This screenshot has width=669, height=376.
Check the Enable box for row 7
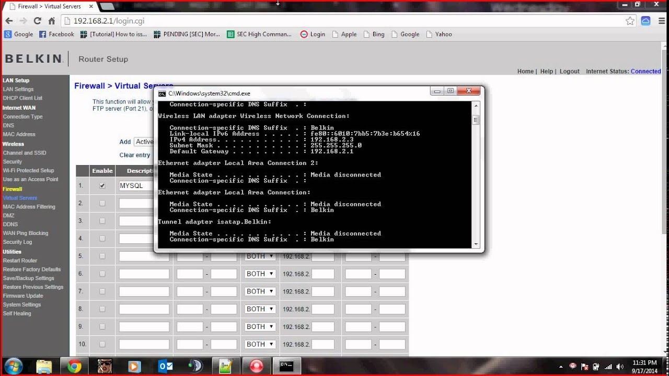point(102,291)
